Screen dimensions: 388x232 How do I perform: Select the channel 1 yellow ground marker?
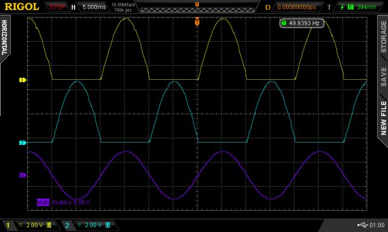pos(23,80)
